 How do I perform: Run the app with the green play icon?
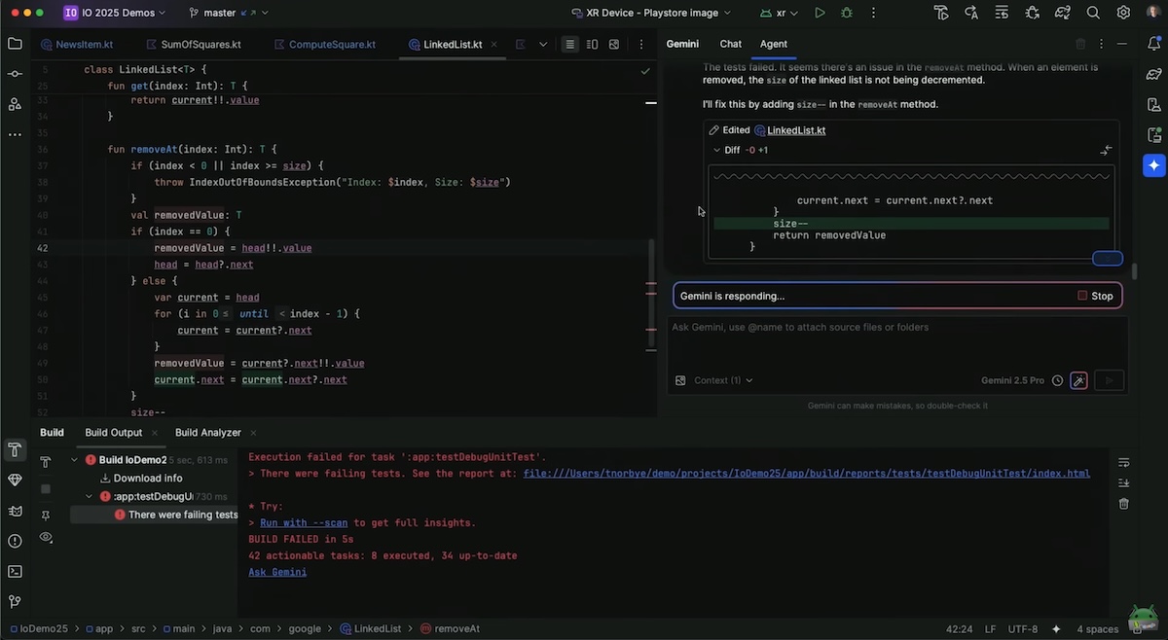(x=820, y=13)
